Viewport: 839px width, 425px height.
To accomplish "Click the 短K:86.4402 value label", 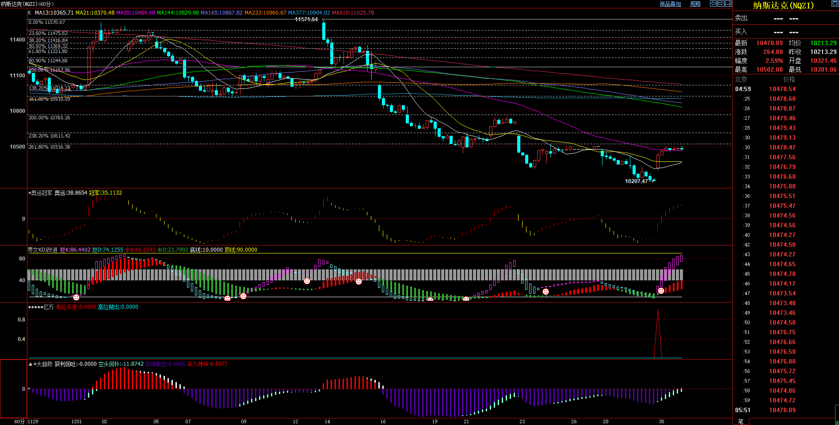I will pos(75,250).
